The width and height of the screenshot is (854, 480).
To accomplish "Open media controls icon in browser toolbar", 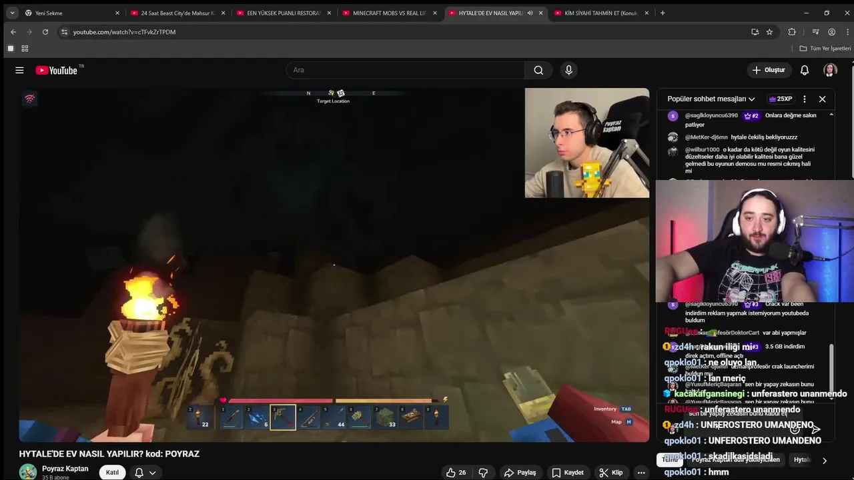I will (x=815, y=32).
